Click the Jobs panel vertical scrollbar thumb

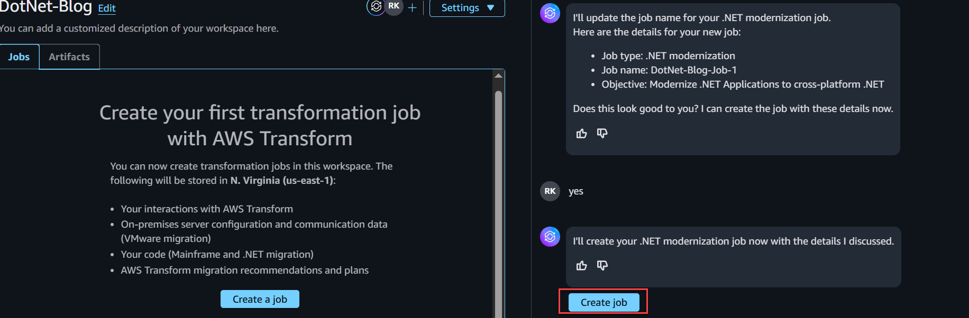click(x=498, y=203)
